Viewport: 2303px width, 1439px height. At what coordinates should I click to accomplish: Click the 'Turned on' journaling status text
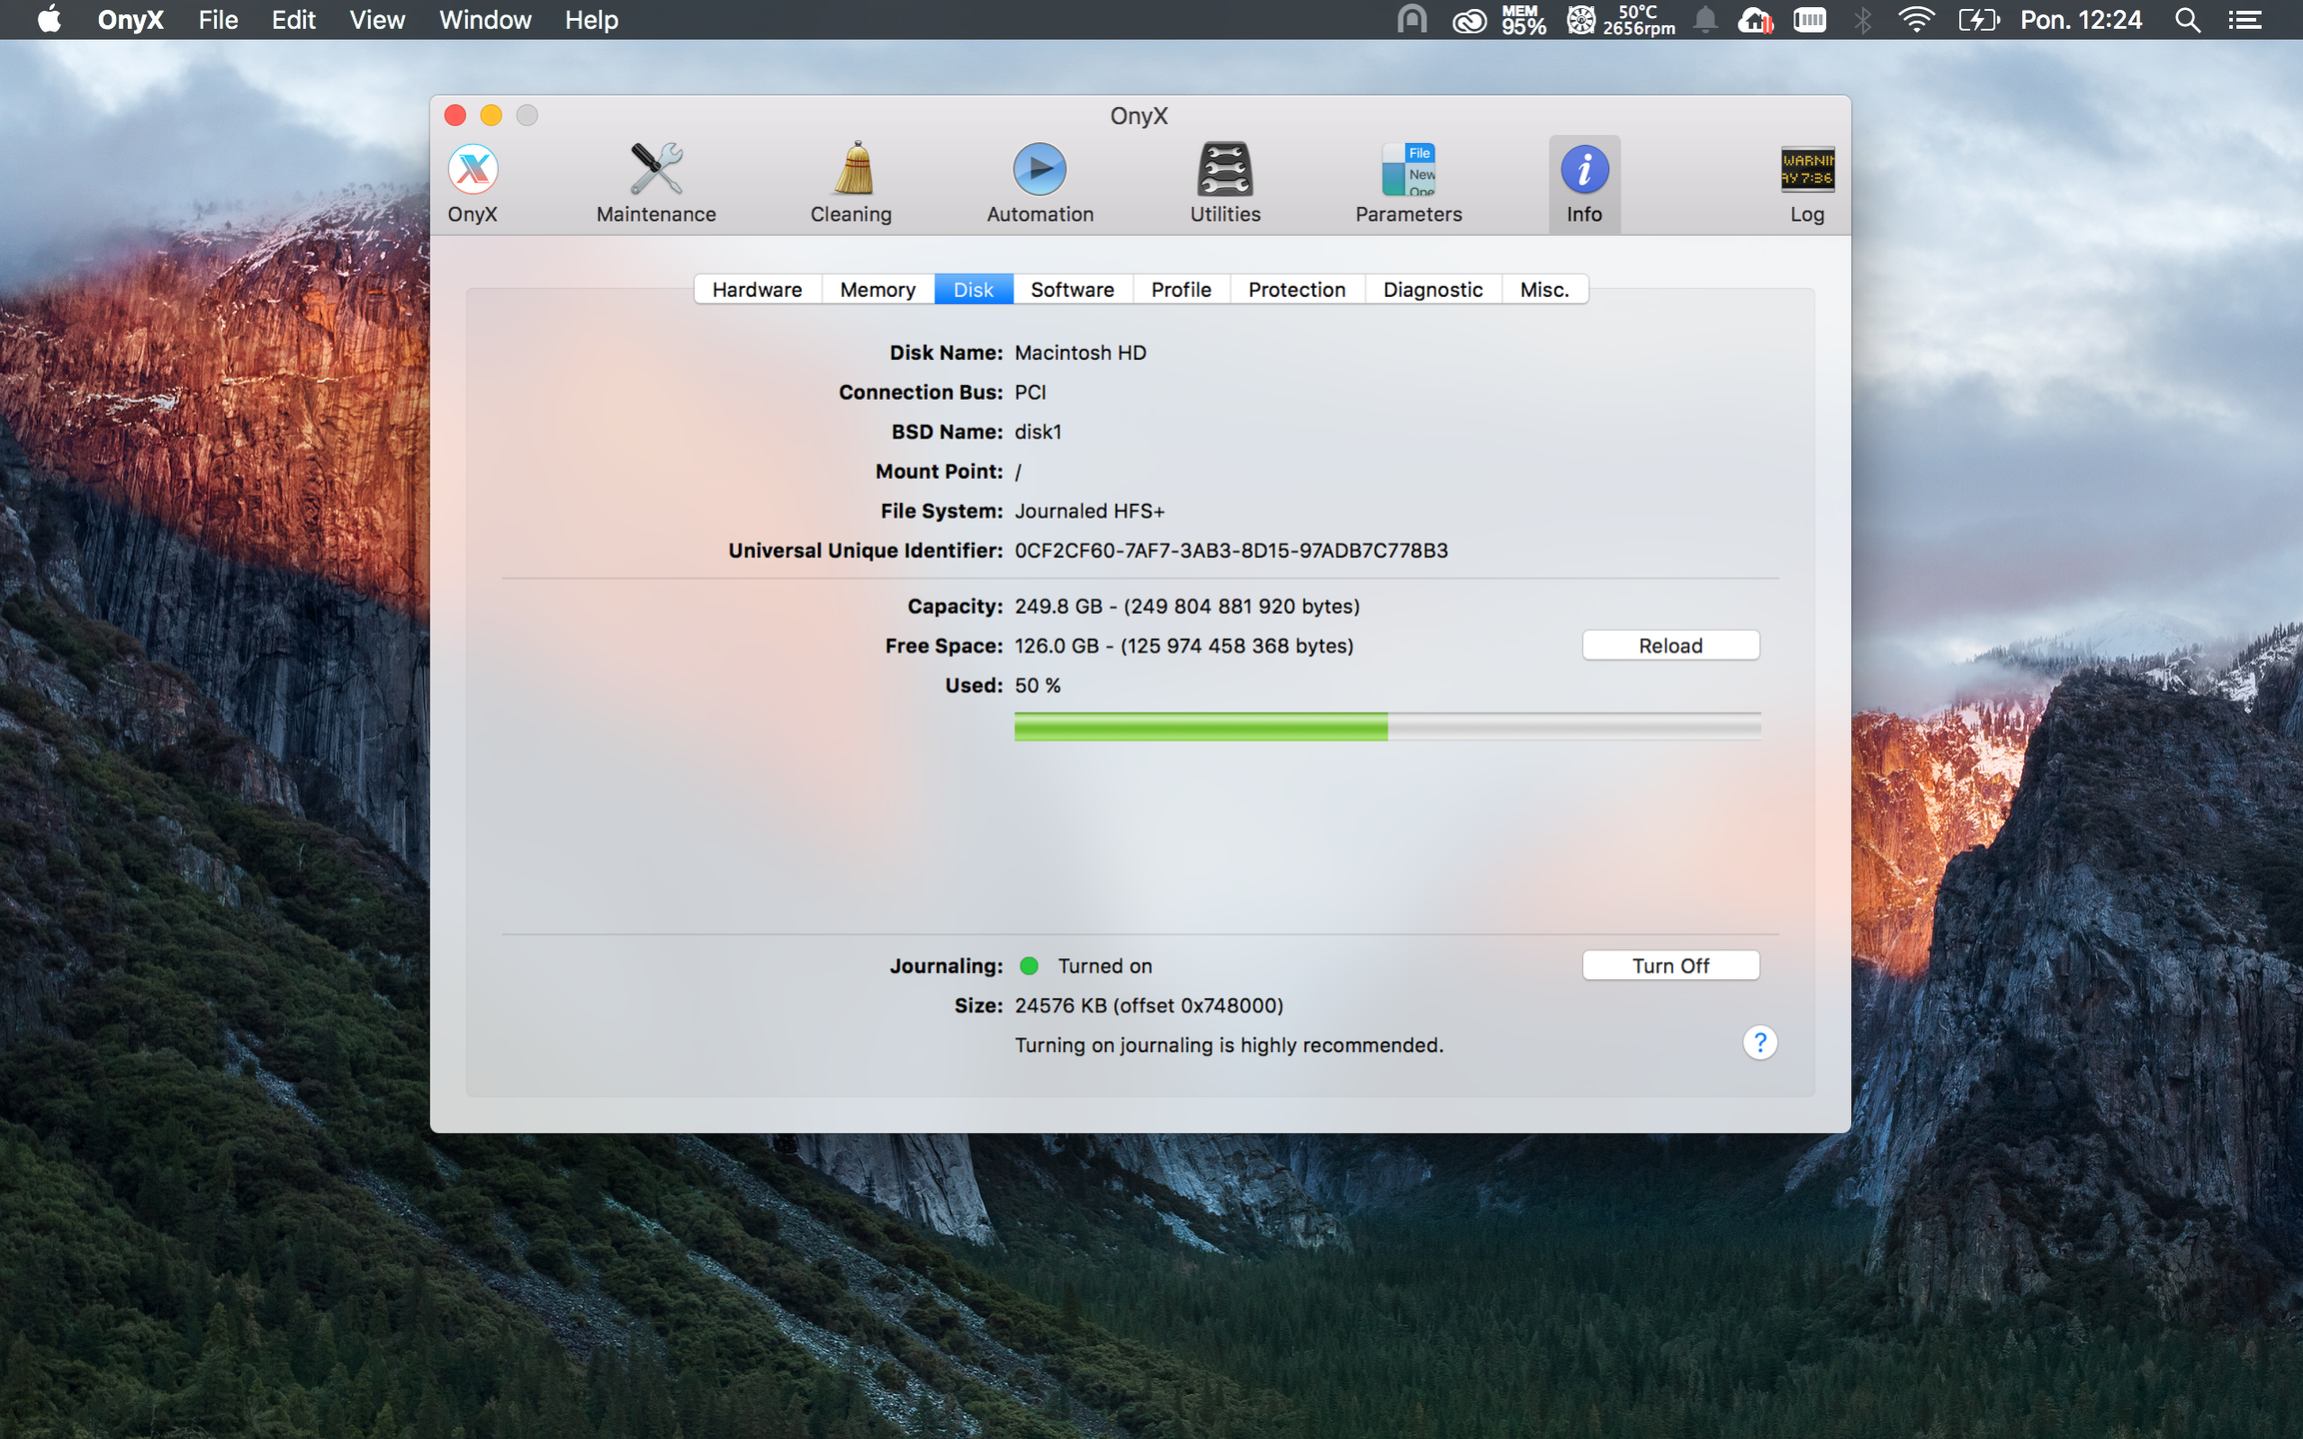(x=1106, y=965)
